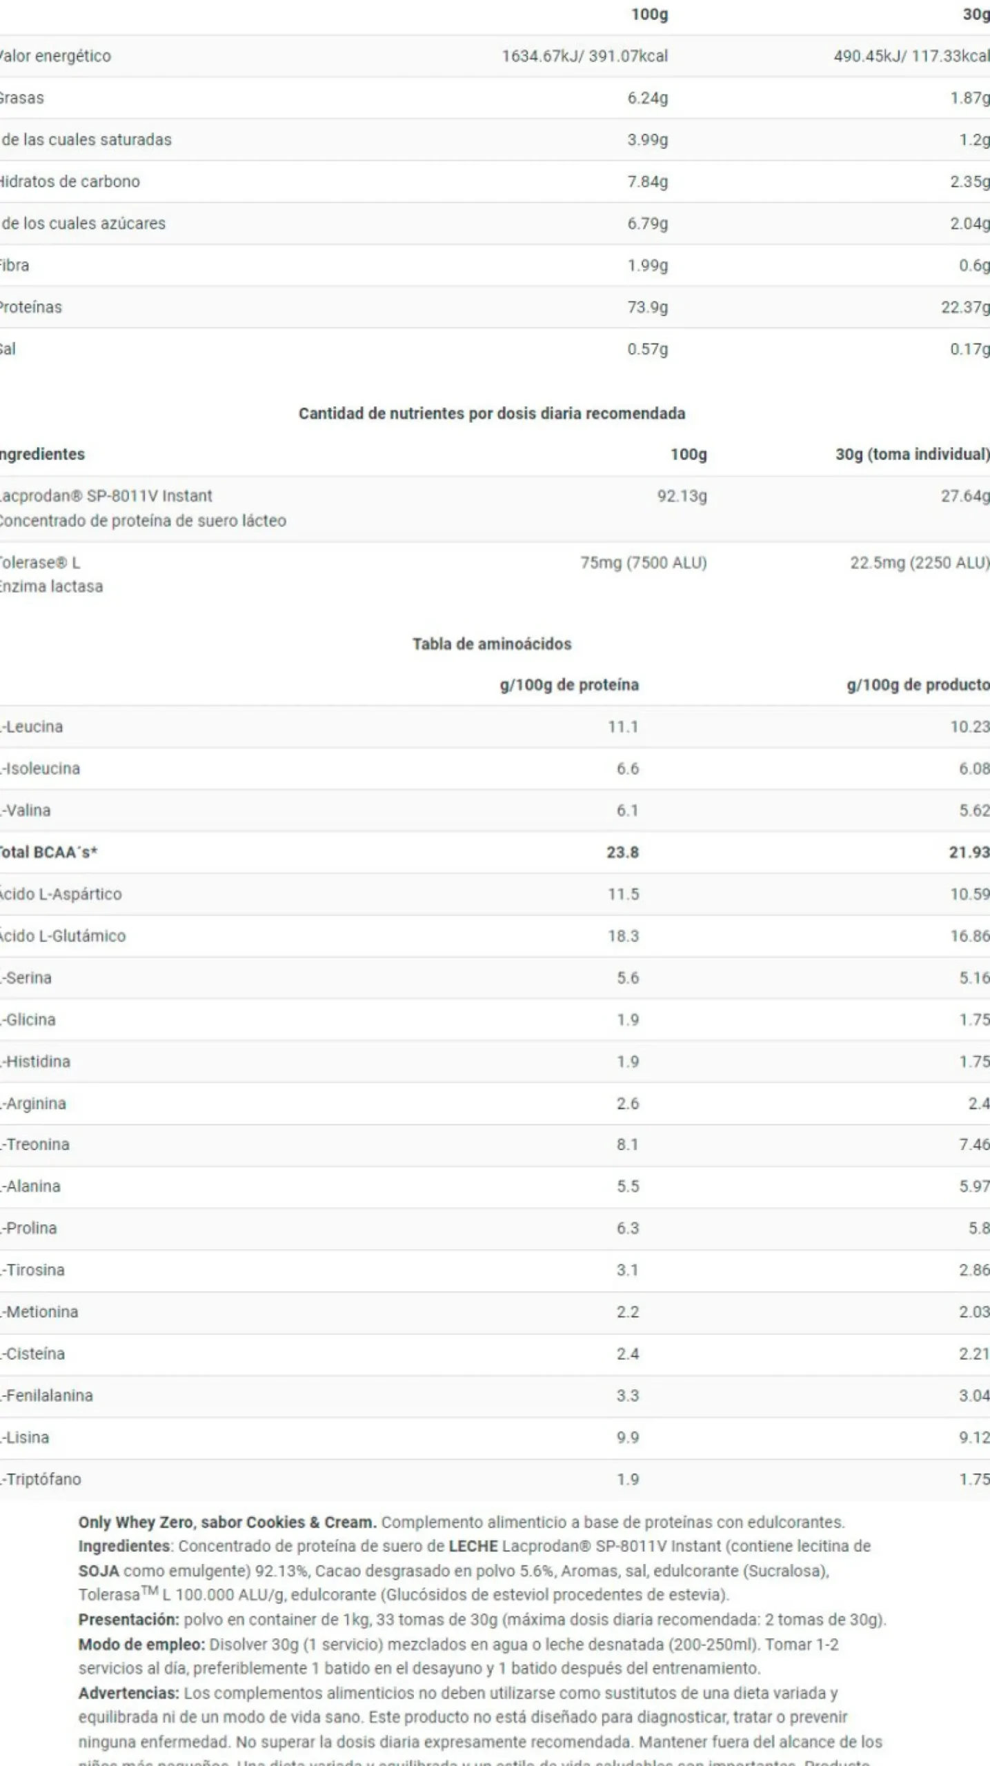Click the Tabla de aminoácidos heading

tap(492, 644)
